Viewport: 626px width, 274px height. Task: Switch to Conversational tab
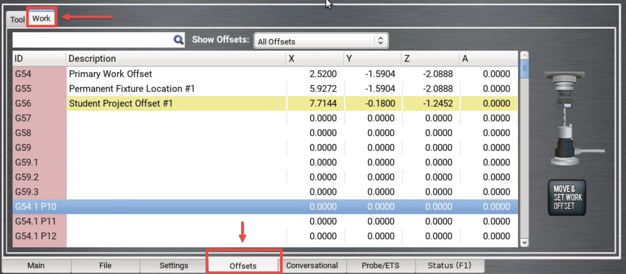point(312,265)
